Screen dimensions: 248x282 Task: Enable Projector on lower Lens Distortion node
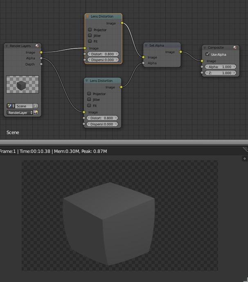click(x=89, y=93)
